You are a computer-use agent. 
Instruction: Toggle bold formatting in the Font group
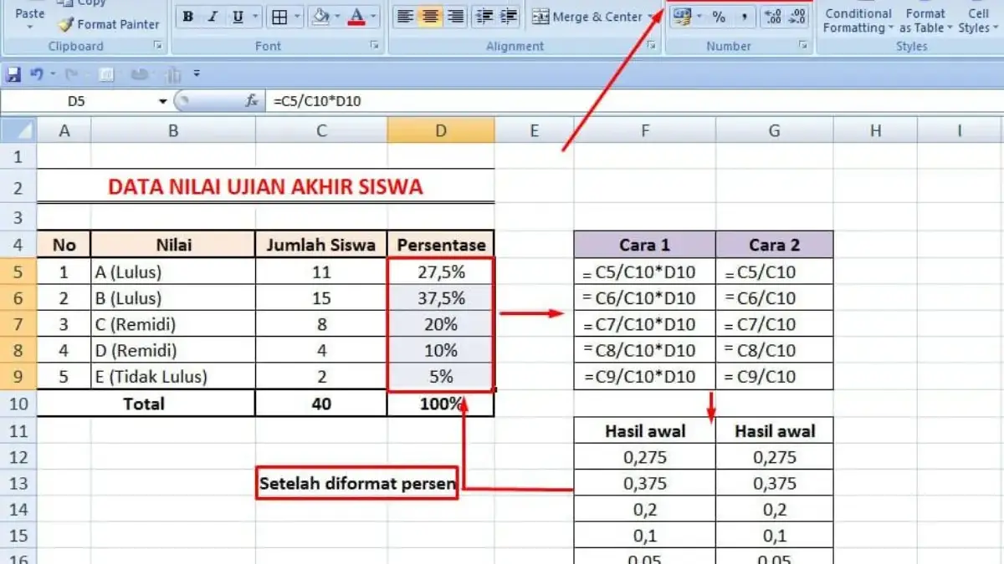[188, 17]
